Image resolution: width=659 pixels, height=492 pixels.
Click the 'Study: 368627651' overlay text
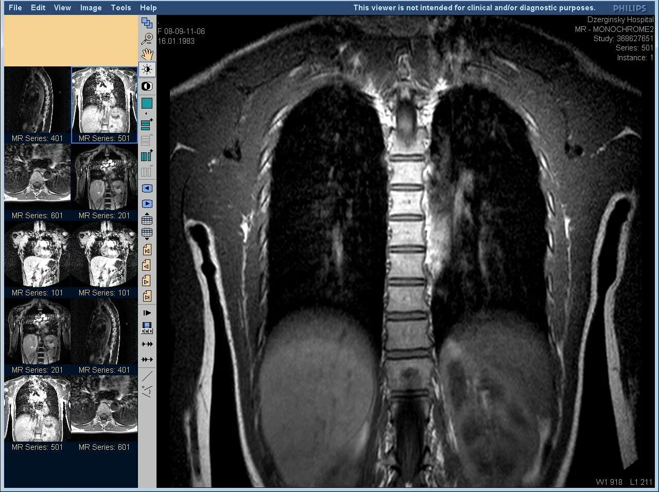[623, 39]
